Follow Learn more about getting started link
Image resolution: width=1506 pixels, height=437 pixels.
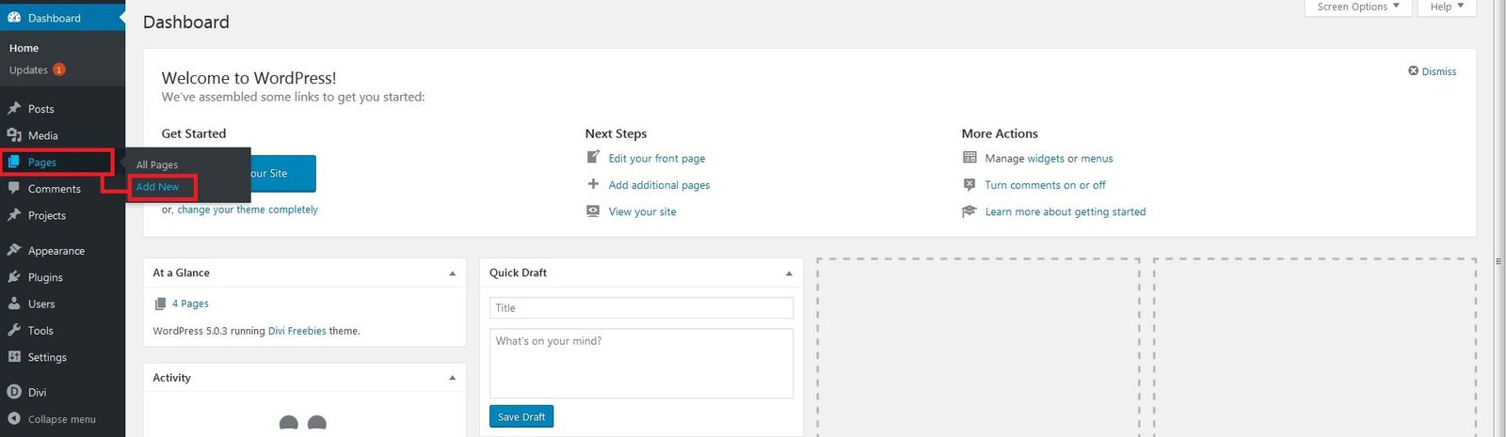tap(1065, 211)
